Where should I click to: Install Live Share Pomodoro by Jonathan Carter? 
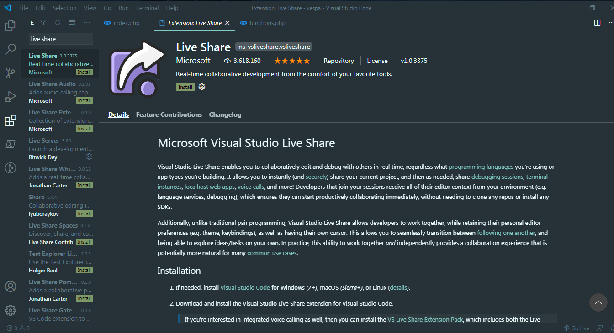pyautogui.click(x=84, y=298)
